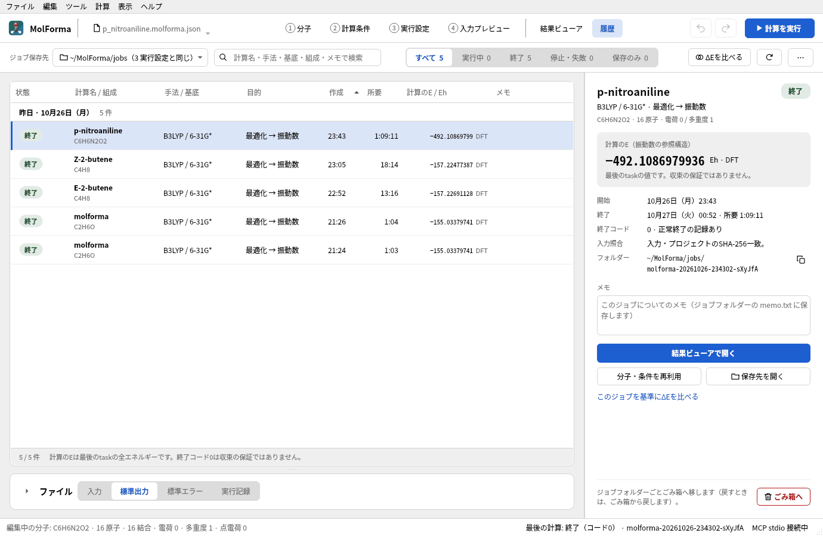Move job to trash with ごみ箱へ
823x536 pixels.
click(x=784, y=497)
